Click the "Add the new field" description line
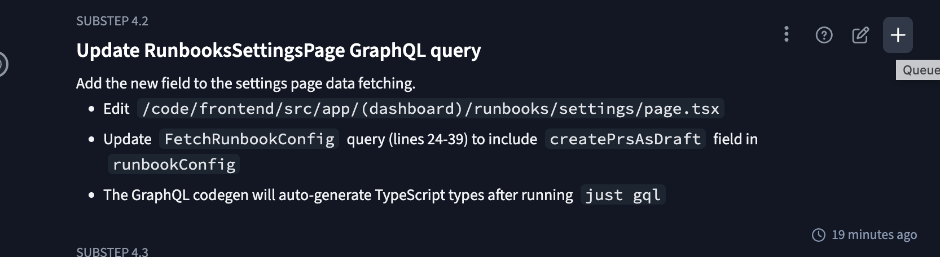The height and width of the screenshot is (257, 940). point(245,83)
